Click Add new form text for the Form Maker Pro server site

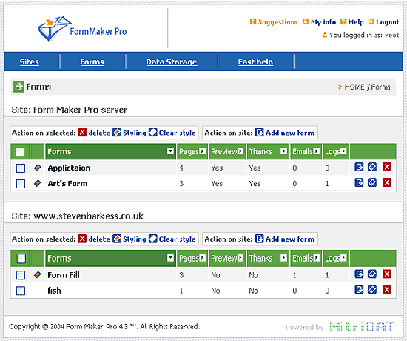click(x=289, y=133)
